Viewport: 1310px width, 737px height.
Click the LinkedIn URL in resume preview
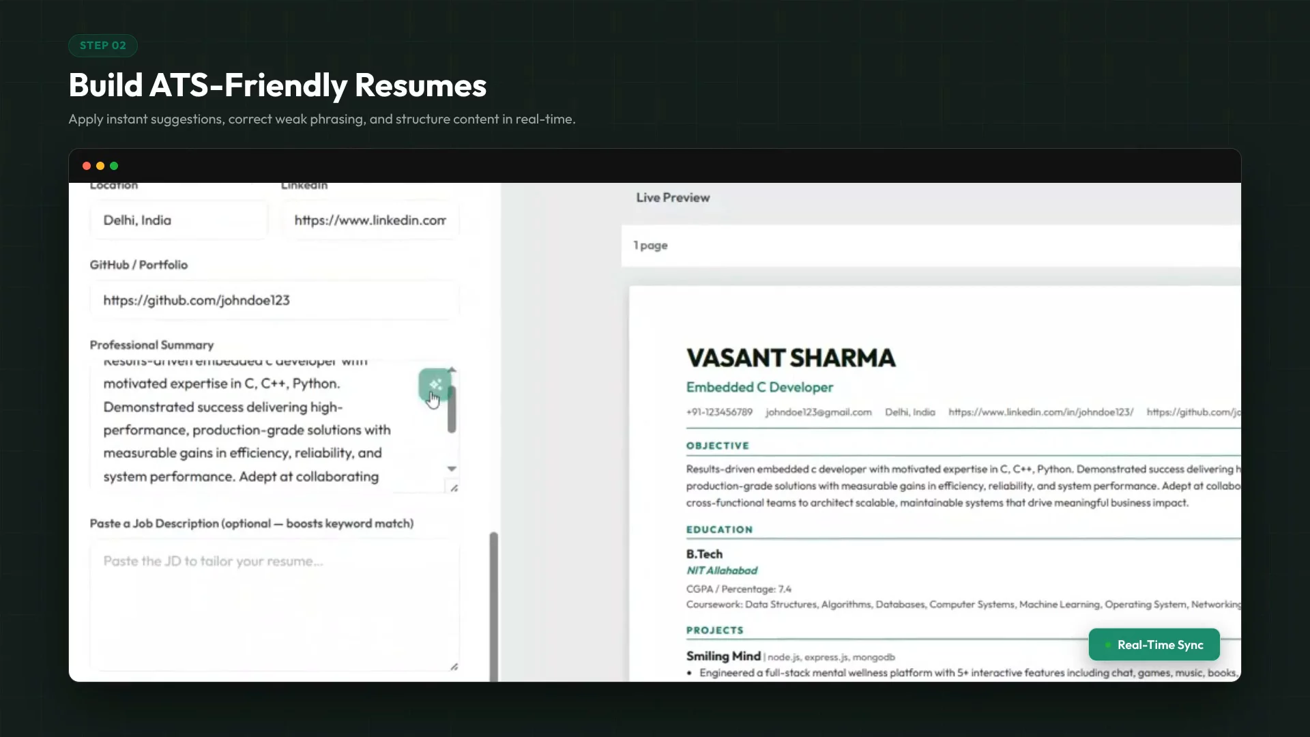coord(1040,412)
